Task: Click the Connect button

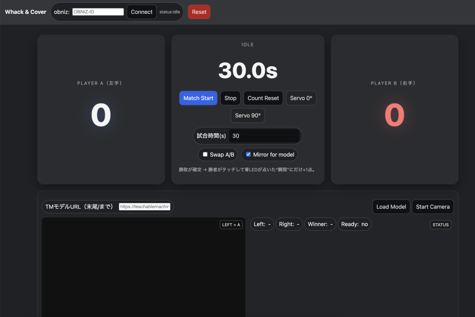Action: (141, 12)
